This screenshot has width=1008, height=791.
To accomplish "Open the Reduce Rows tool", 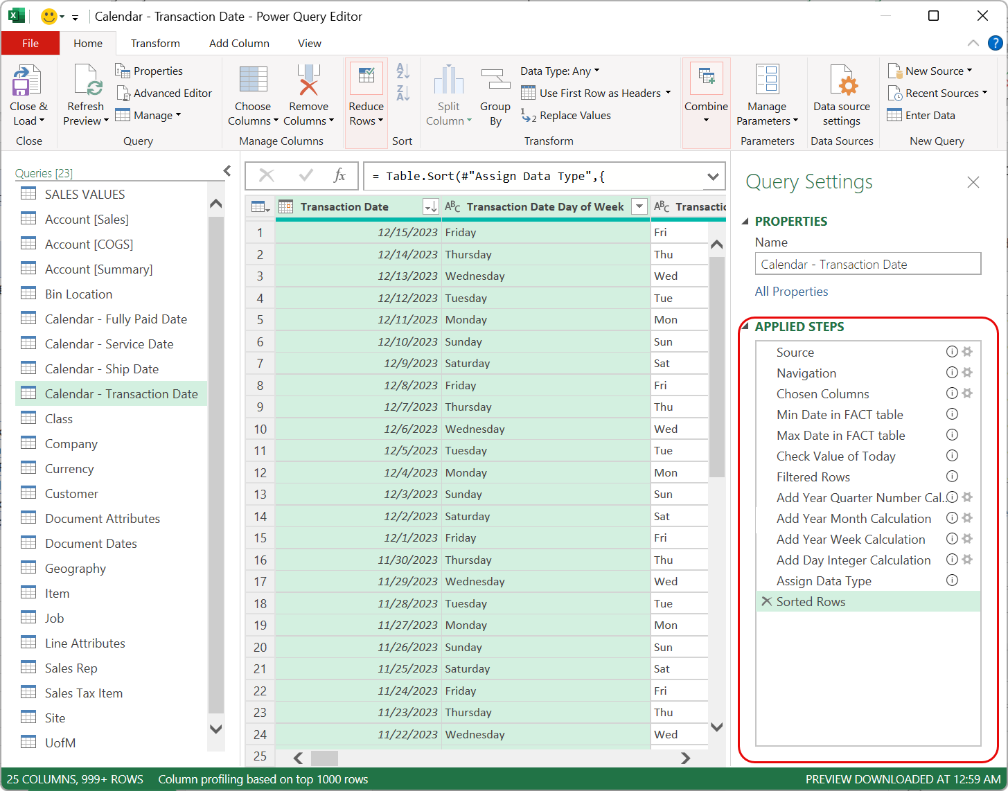I will tap(366, 94).
